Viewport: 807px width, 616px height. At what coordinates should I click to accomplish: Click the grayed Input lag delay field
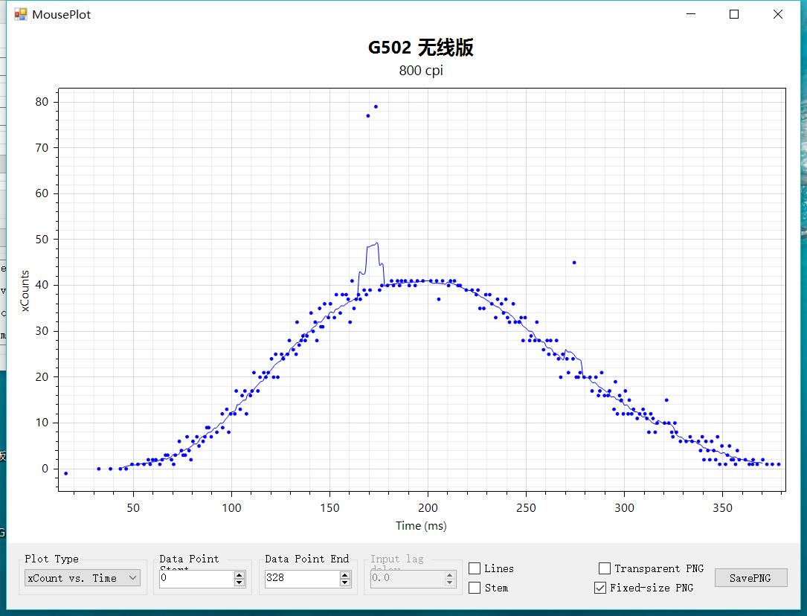[x=405, y=578]
